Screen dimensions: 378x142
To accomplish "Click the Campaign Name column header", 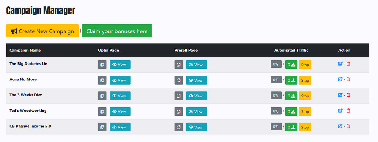I will pyautogui.click(x=25, y=50).
